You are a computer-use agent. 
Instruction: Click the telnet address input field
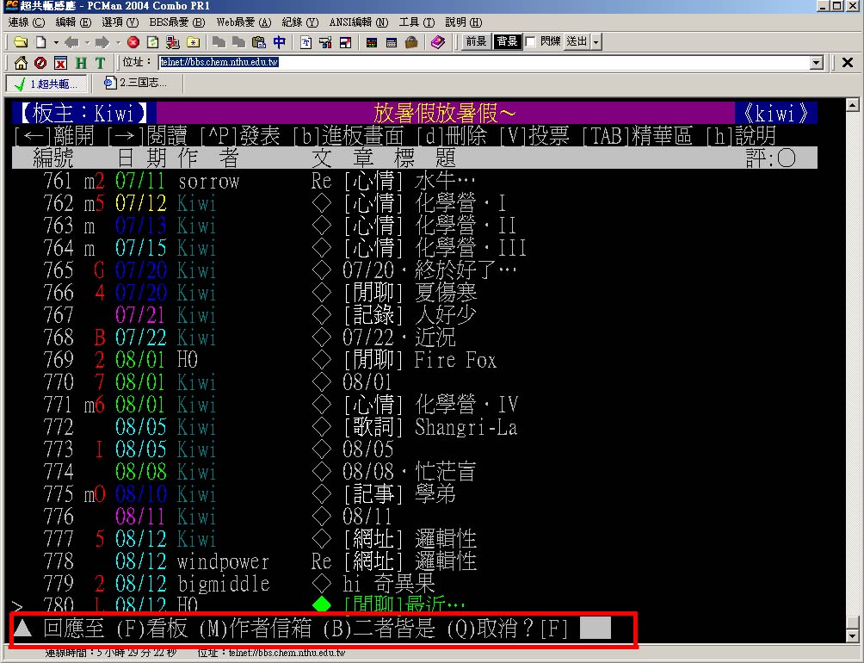(x=482, y=63)
